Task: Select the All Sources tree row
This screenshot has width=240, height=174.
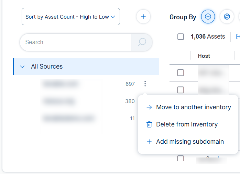Action: [86, 66]
